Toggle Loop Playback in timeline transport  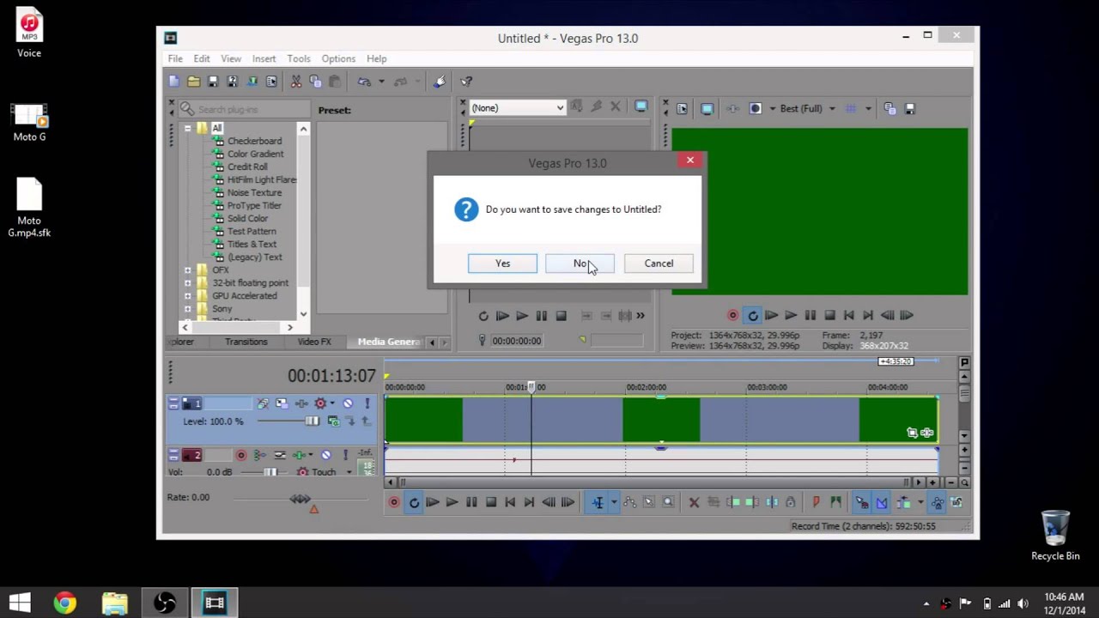pyautogui.click(x=414, y=502)
